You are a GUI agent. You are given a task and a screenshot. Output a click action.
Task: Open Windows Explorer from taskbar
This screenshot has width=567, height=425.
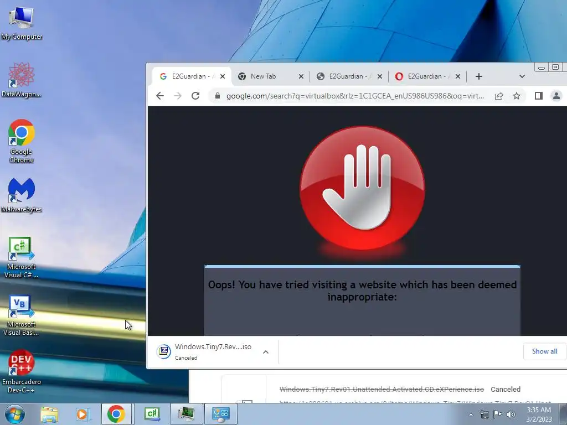tap(49, 414)
